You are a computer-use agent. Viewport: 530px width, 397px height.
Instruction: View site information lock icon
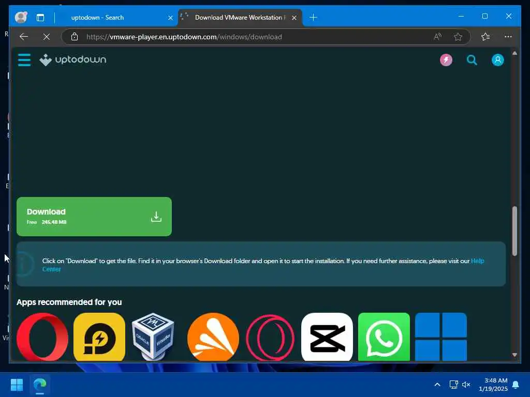coord(75,37)
